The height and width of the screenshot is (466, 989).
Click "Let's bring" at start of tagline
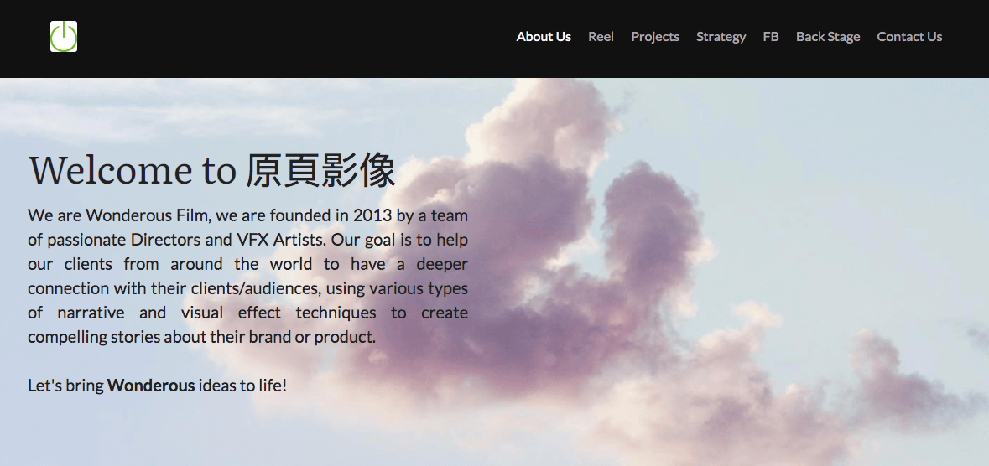65,386
